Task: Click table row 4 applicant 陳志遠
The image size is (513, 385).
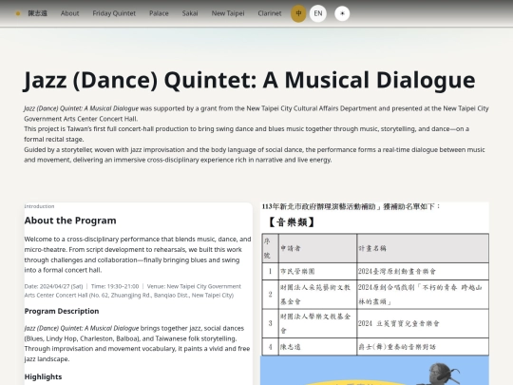Action: pos(291,347)
